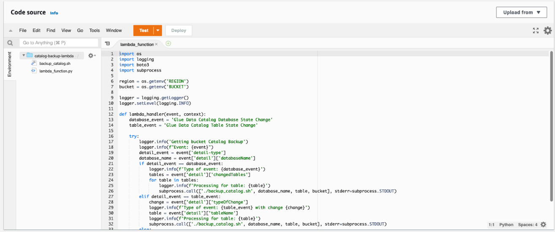Click line number 12 in gutter
555x232 pixels.
111,114
